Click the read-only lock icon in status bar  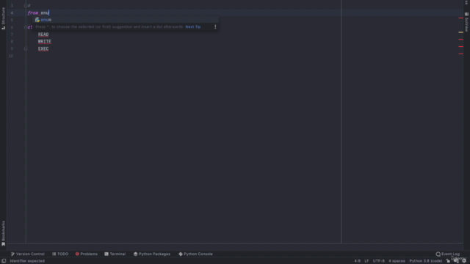point(448,261)
